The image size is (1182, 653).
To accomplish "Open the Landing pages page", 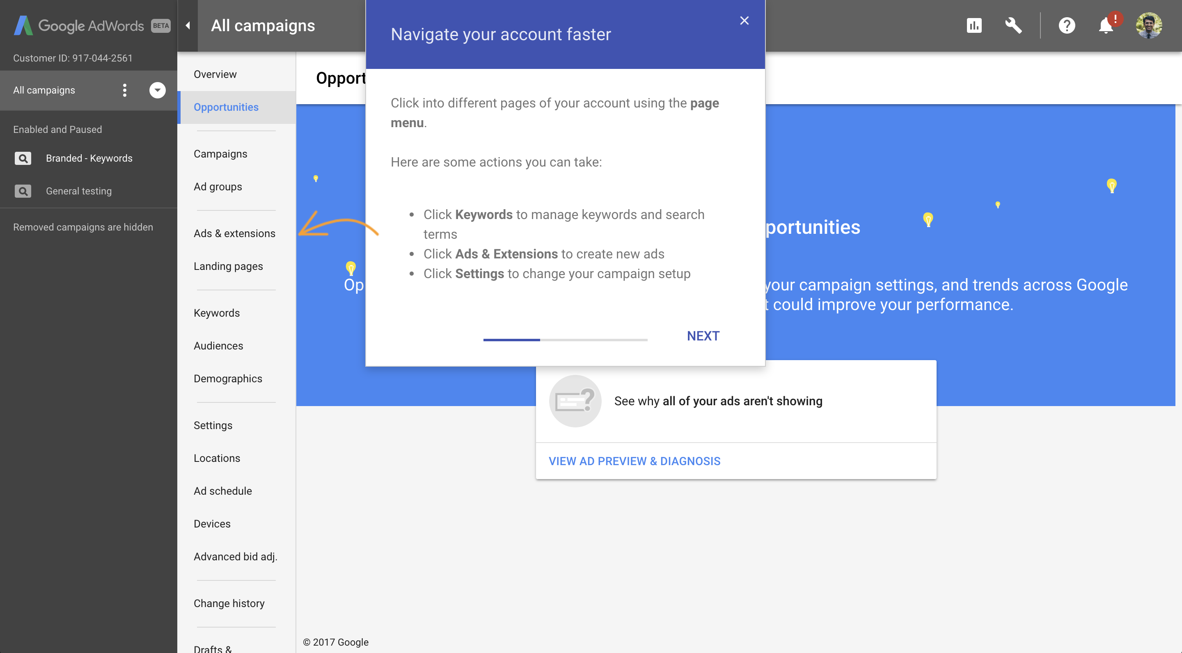I will (x=228, y=267).
